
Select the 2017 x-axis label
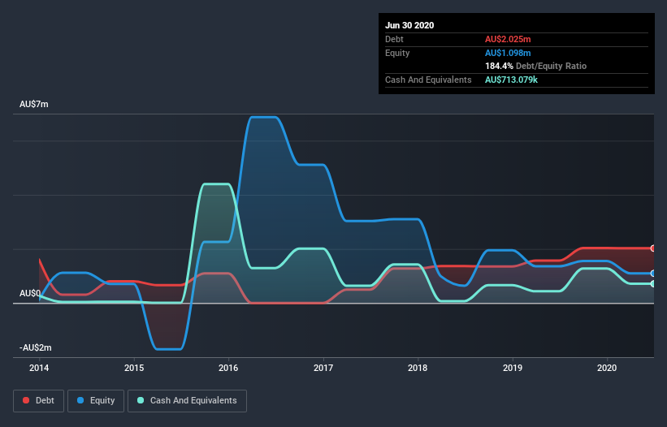click(x=323, y=368)
